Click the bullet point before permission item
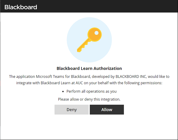This screenshot has height=140, width=178. pyautogui.click(x=63, y=92)
